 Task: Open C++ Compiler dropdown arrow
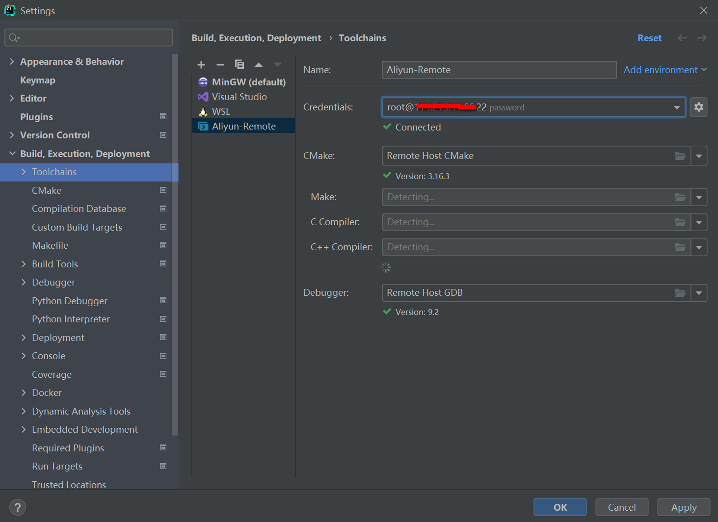tap(699, 247)
